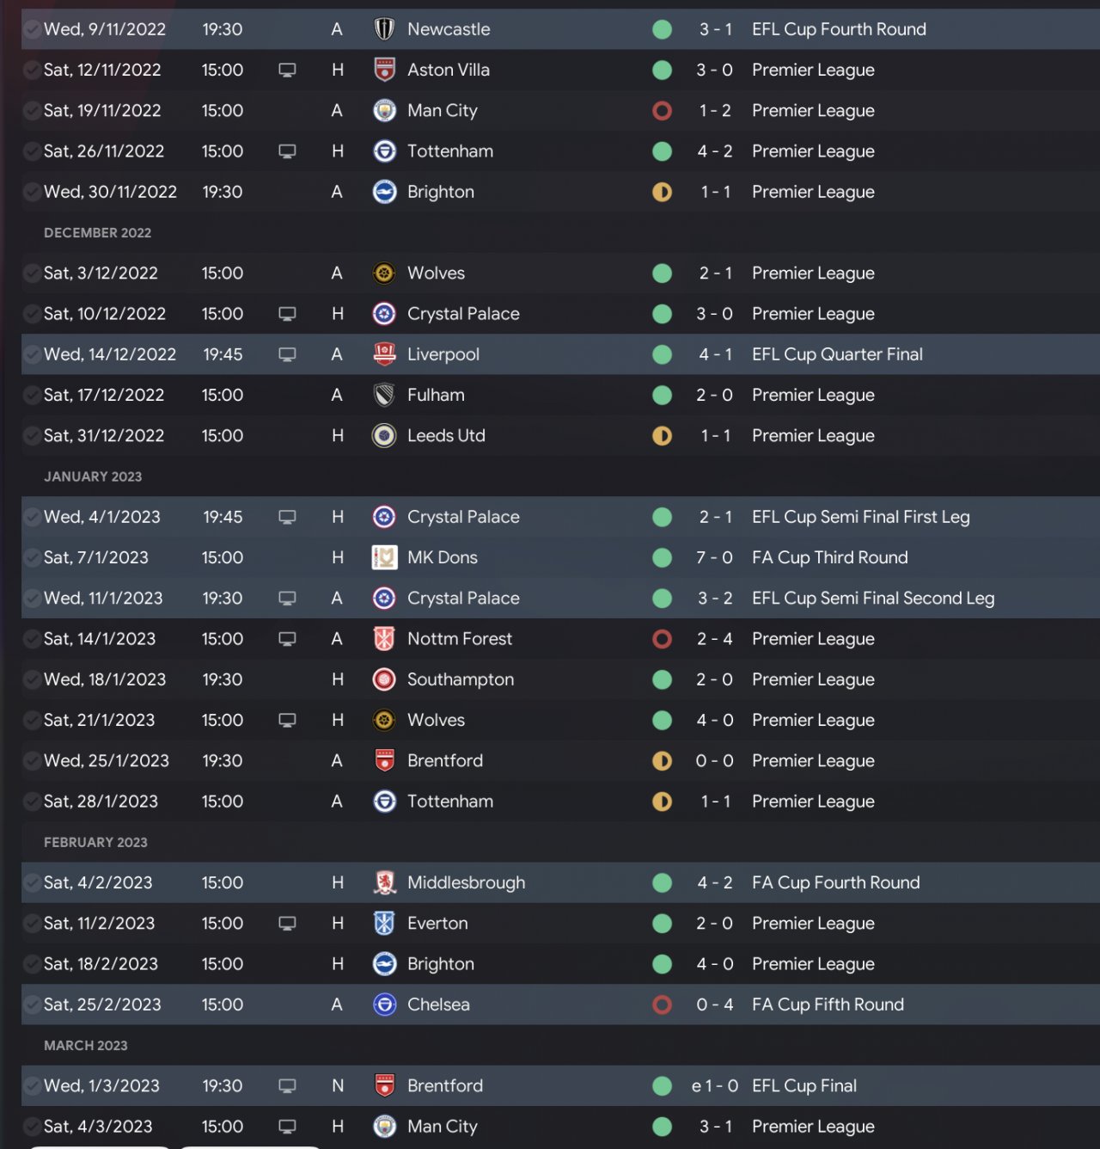
Task: Click the Newcastle club badge
Action: point(384,29)
